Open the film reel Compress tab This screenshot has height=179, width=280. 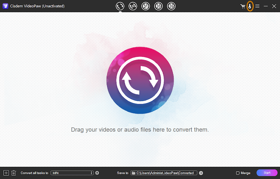pos(158,6)
